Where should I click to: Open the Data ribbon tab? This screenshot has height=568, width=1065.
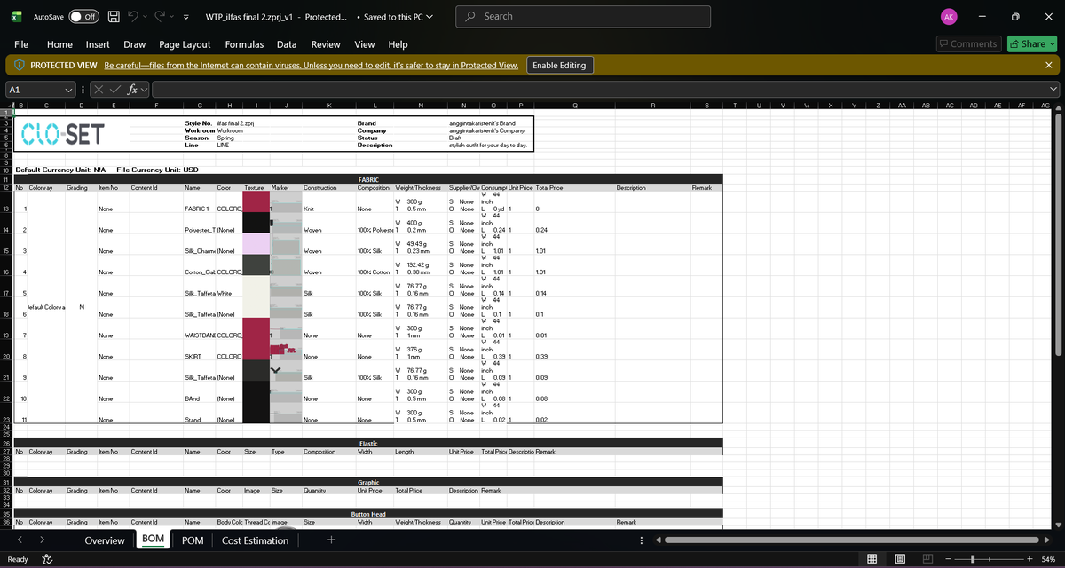[287, 44]
